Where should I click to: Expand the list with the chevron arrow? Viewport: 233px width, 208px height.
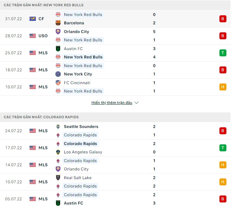136,103
